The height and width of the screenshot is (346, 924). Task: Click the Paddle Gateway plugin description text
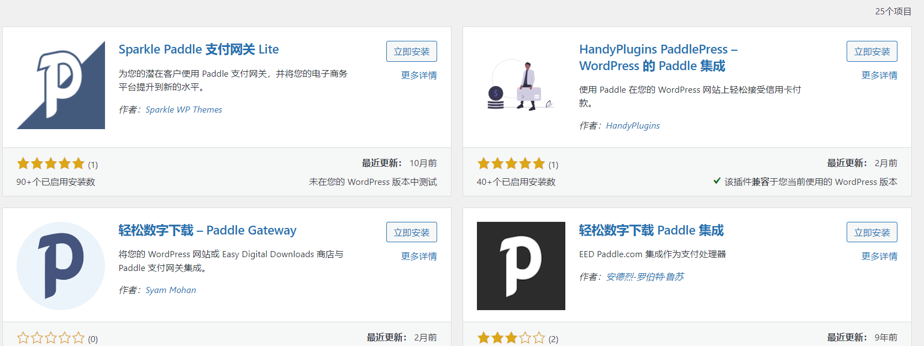click(231, 261)
